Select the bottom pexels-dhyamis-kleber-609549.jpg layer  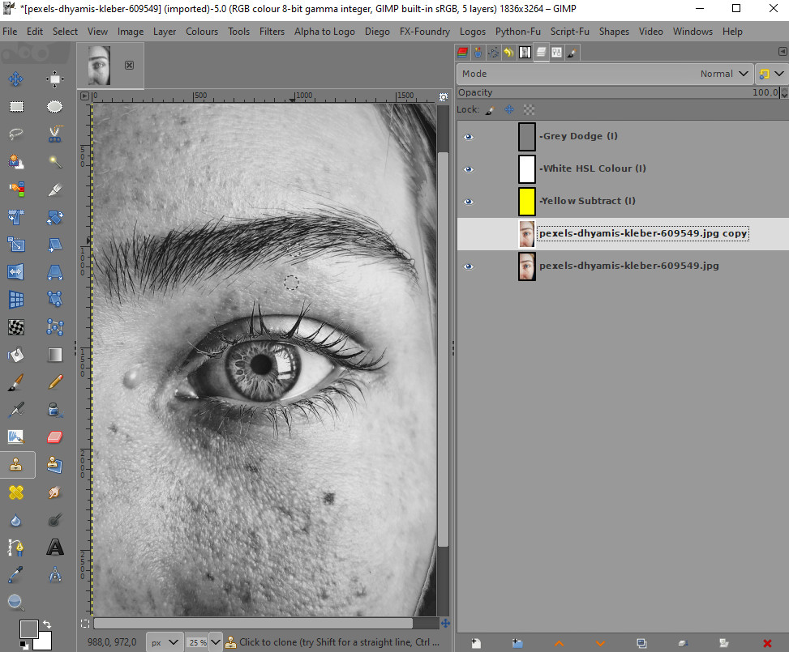click(628, 266)
